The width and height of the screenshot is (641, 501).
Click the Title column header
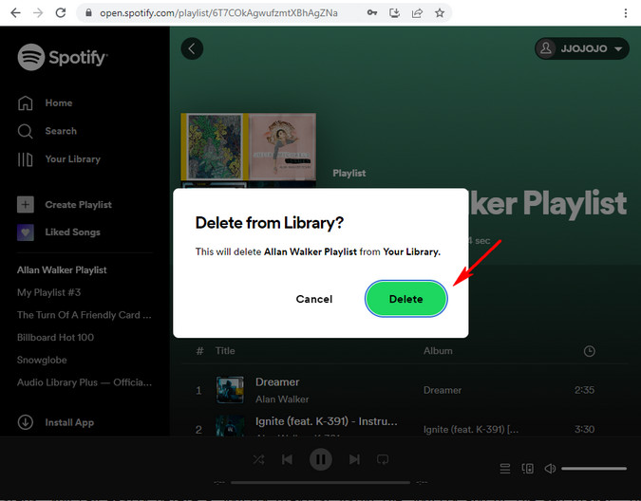[x=225, y=351]
